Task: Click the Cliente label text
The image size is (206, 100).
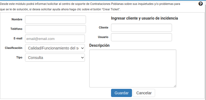Action: click(103, 27)
